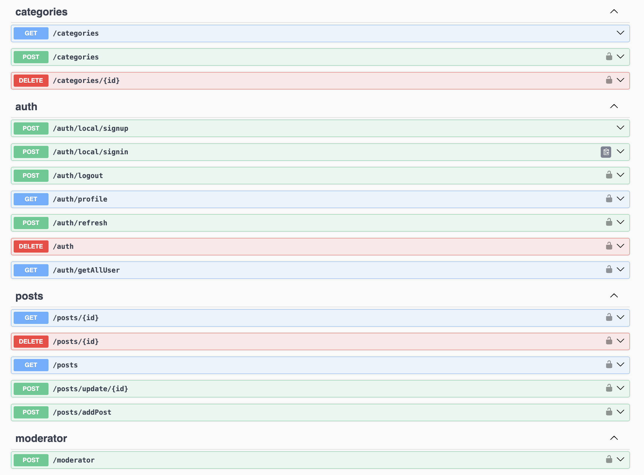Expand /posts/update/{id} using its chevron
The image size is (644, 475).
pyautogui.click(x=620, y=388)
